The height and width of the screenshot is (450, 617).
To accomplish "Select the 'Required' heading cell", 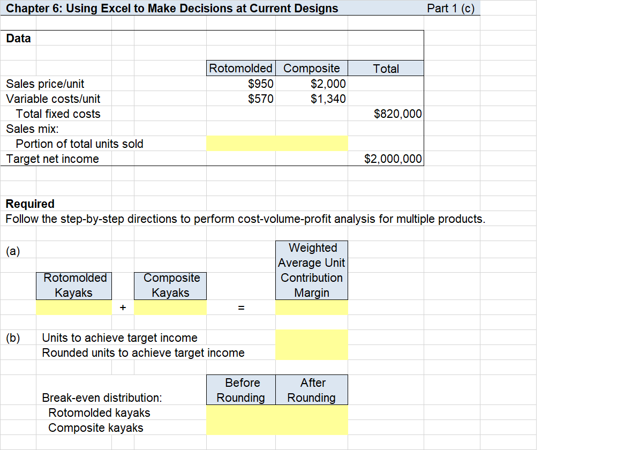I will pos(30,204).
